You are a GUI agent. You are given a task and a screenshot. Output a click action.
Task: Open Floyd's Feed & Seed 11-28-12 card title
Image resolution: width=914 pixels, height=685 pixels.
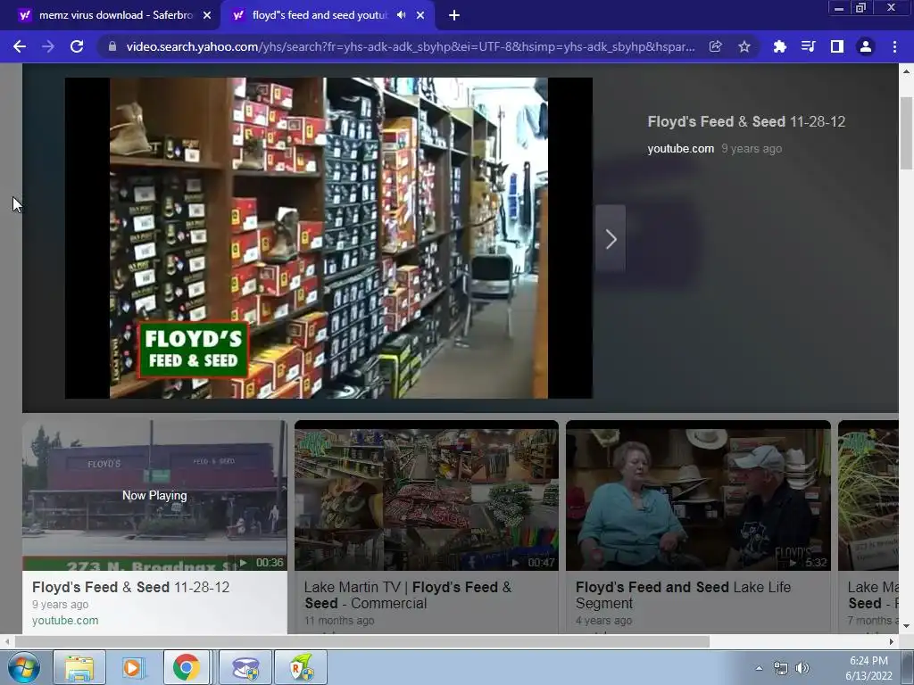(130, 587)
